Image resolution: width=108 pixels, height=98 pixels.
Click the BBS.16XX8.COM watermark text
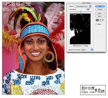coord(18,9)
